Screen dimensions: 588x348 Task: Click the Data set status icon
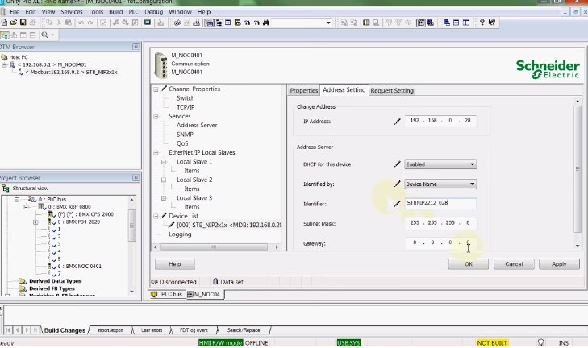(x=215, y=281)
